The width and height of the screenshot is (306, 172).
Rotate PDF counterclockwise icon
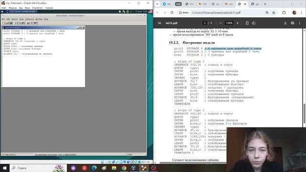tap(254, 23)
